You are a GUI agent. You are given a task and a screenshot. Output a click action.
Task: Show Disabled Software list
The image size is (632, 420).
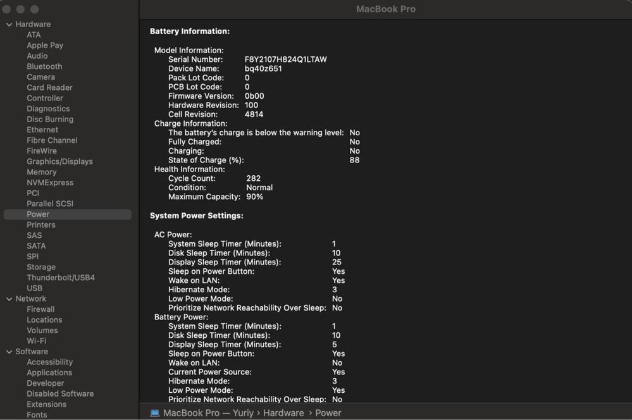[60, 394]
